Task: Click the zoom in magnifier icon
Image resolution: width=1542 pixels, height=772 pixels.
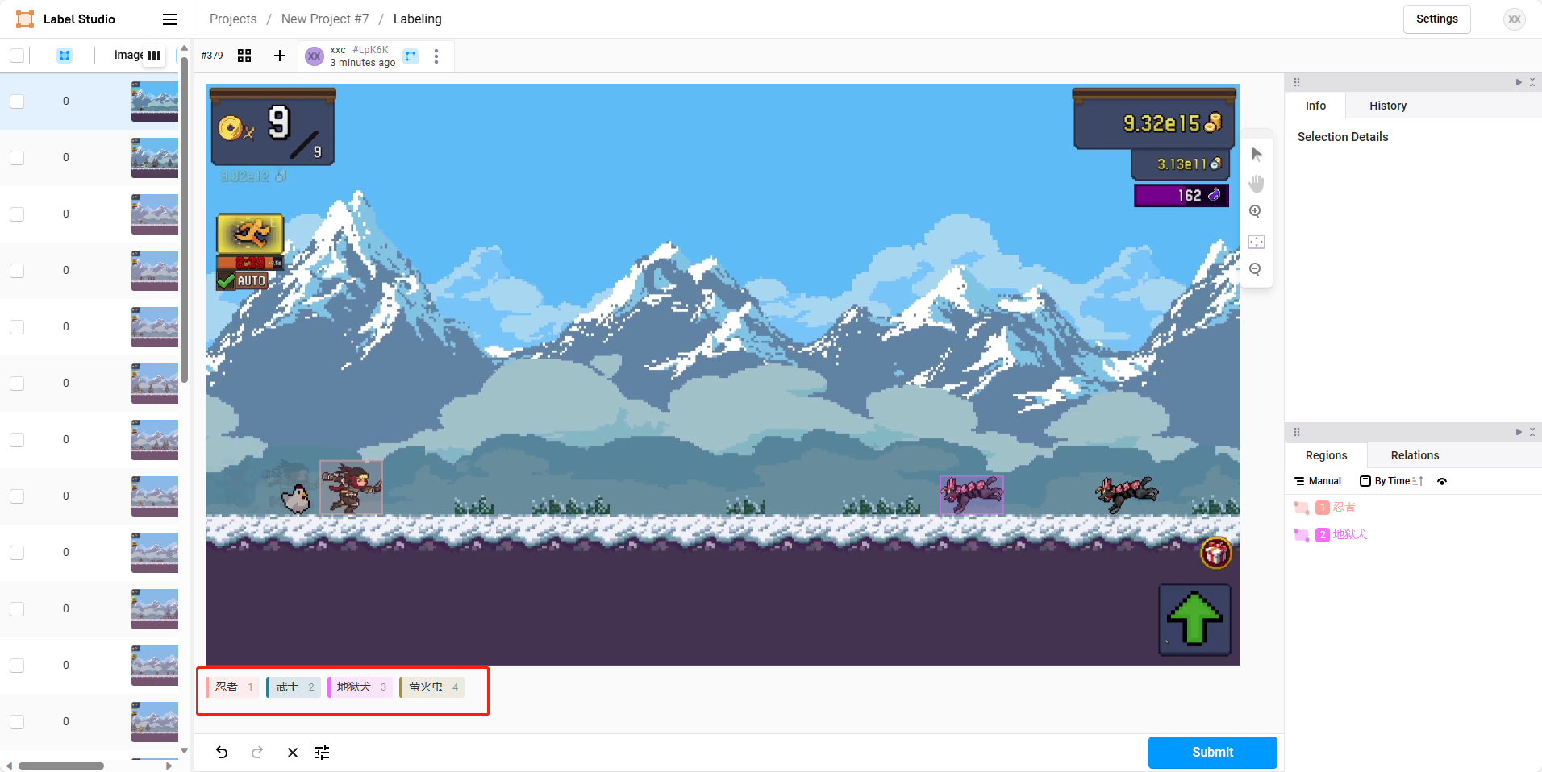Action: (1256, 212)
